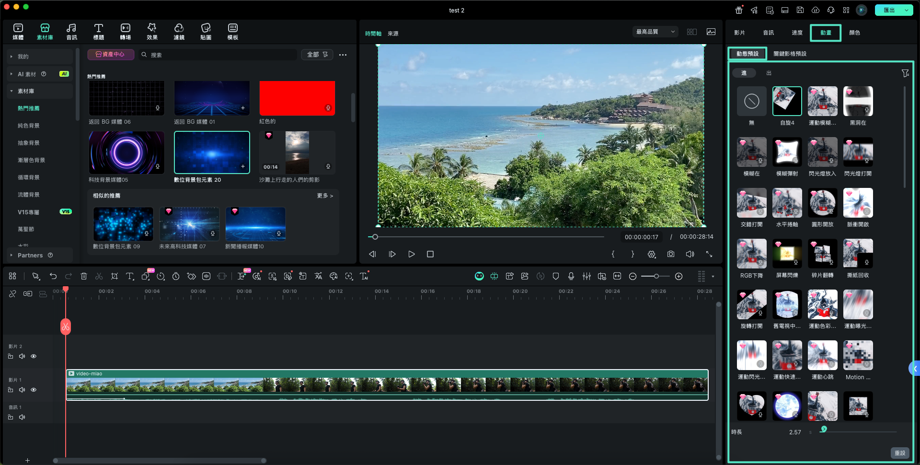Open the 關鍵影格預設 tab
Viewport: 920px width, 465px height.
pyautogui.click(x=790, y=54)
